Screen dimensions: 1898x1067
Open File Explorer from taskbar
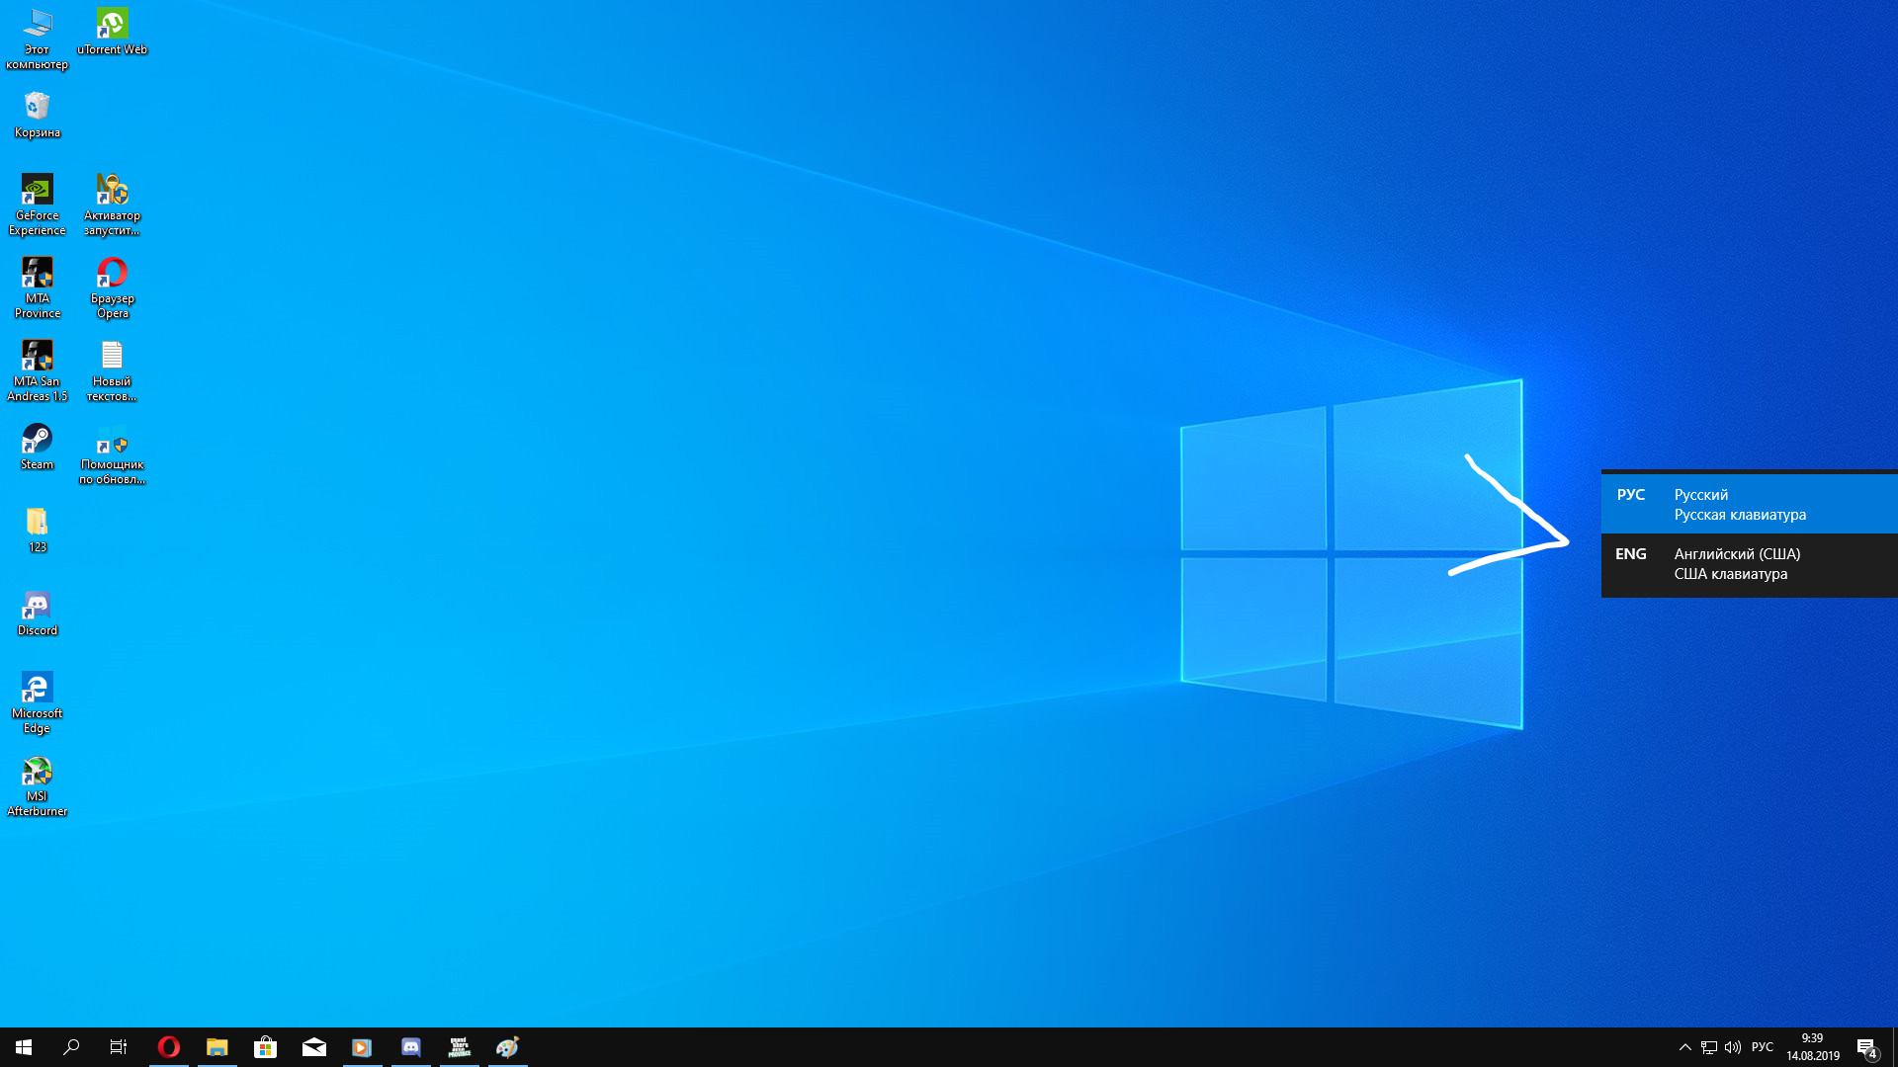216,1046
